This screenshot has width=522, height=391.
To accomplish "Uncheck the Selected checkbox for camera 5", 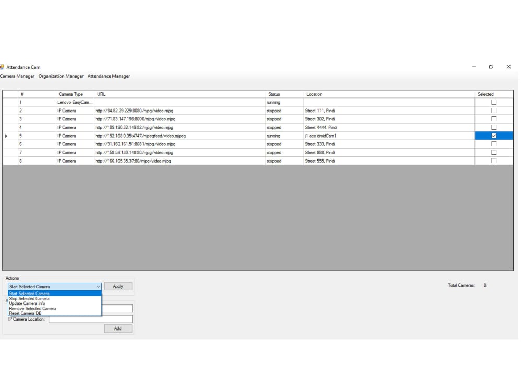I will coord(493,136).
